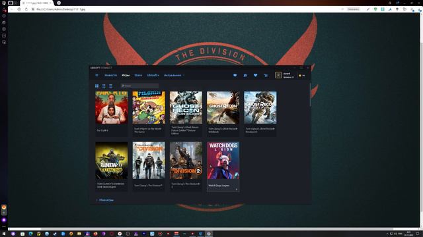Click the browser address bar
The image size is (423, 237).
[186, 9]
